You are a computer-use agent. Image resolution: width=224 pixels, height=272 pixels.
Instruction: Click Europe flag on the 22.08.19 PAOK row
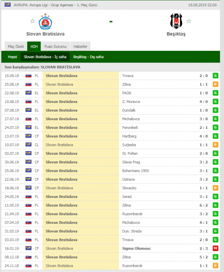[x=28, y=93]
